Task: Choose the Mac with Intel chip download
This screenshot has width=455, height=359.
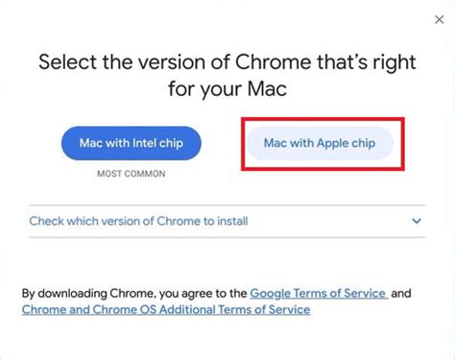Action: 132,143
